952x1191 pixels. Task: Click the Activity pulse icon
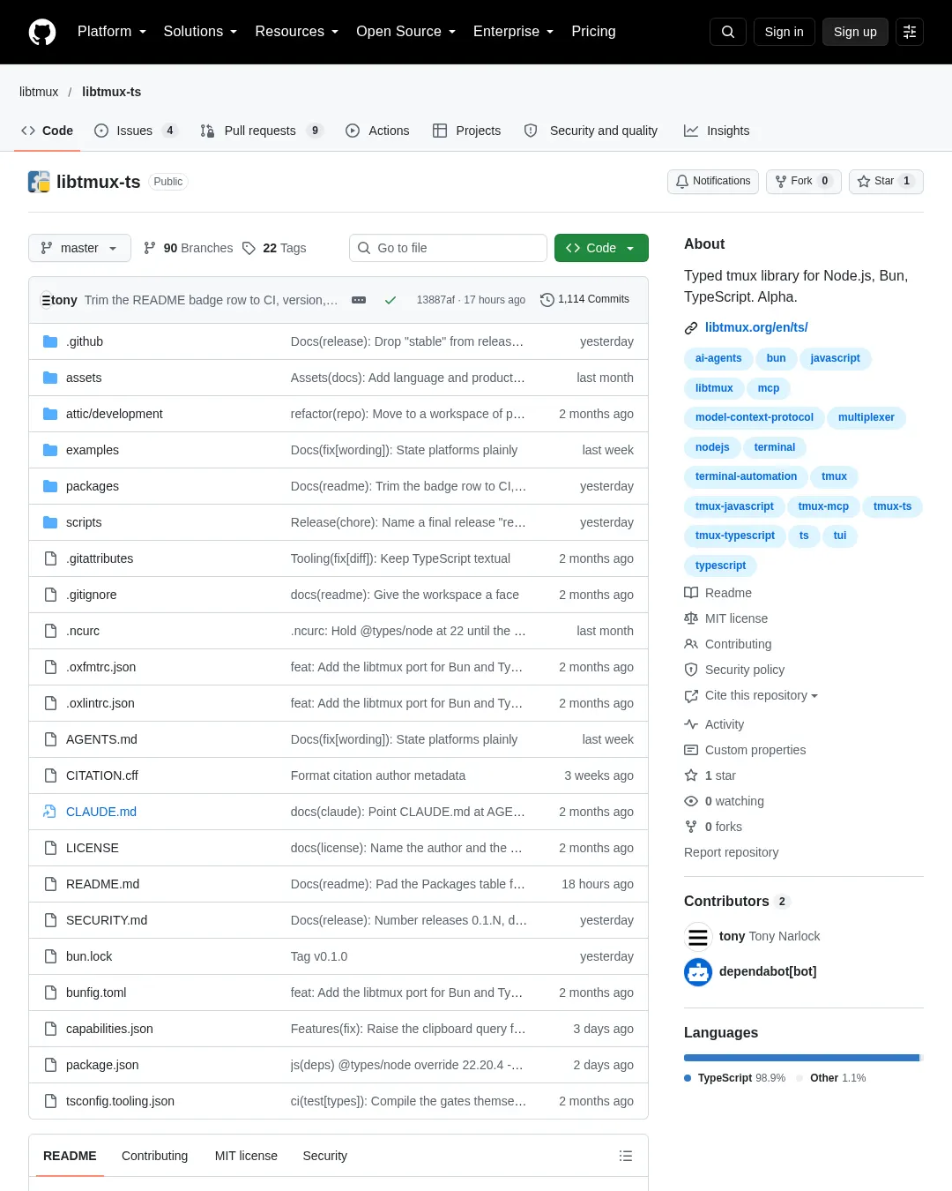691,724
